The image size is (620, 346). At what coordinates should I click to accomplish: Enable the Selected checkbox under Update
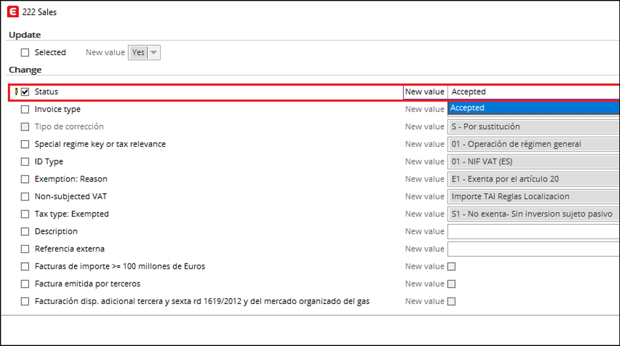click(x=25, y=52)
